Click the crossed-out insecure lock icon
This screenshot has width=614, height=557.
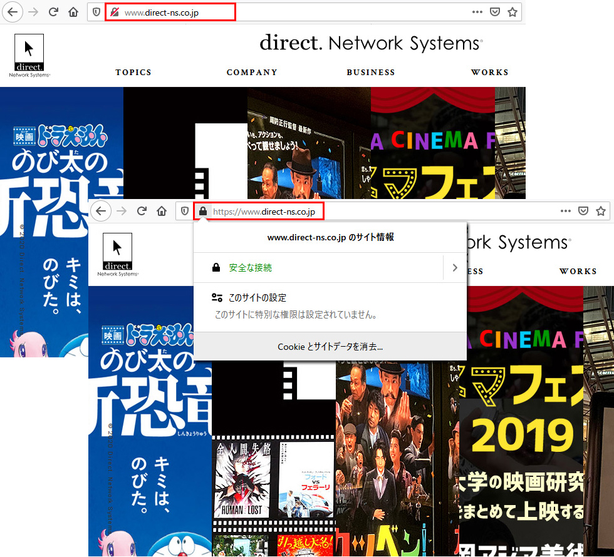(114, 12)
